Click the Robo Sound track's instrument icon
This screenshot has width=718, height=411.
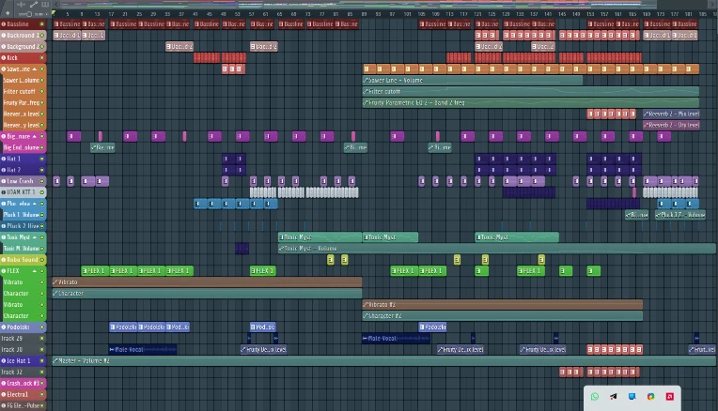[3, 260]
